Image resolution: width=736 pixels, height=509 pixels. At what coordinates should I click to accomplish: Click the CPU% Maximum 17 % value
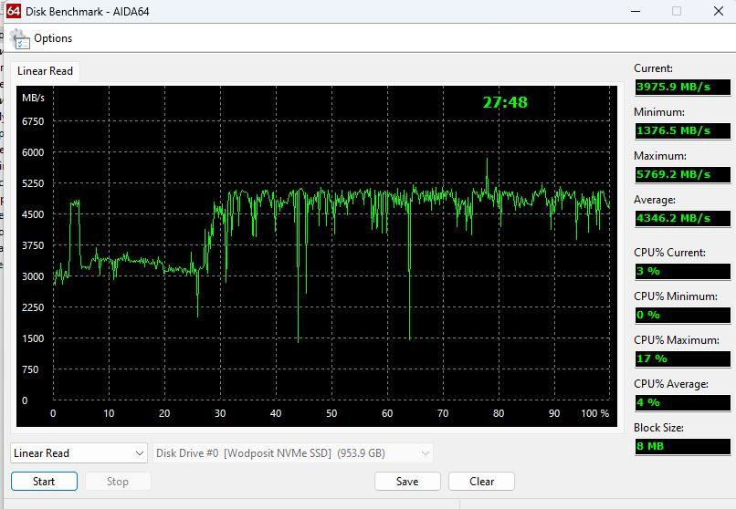(682, 358)
